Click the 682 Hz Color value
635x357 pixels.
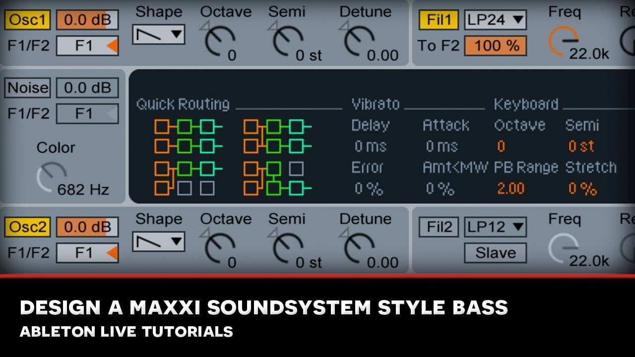click(x=83, y=189)
